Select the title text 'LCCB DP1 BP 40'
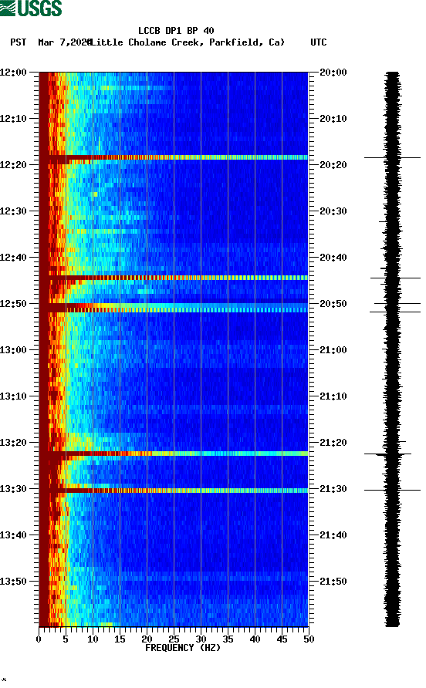Screen dimensions: 426x688 click(x=176, y=31)
